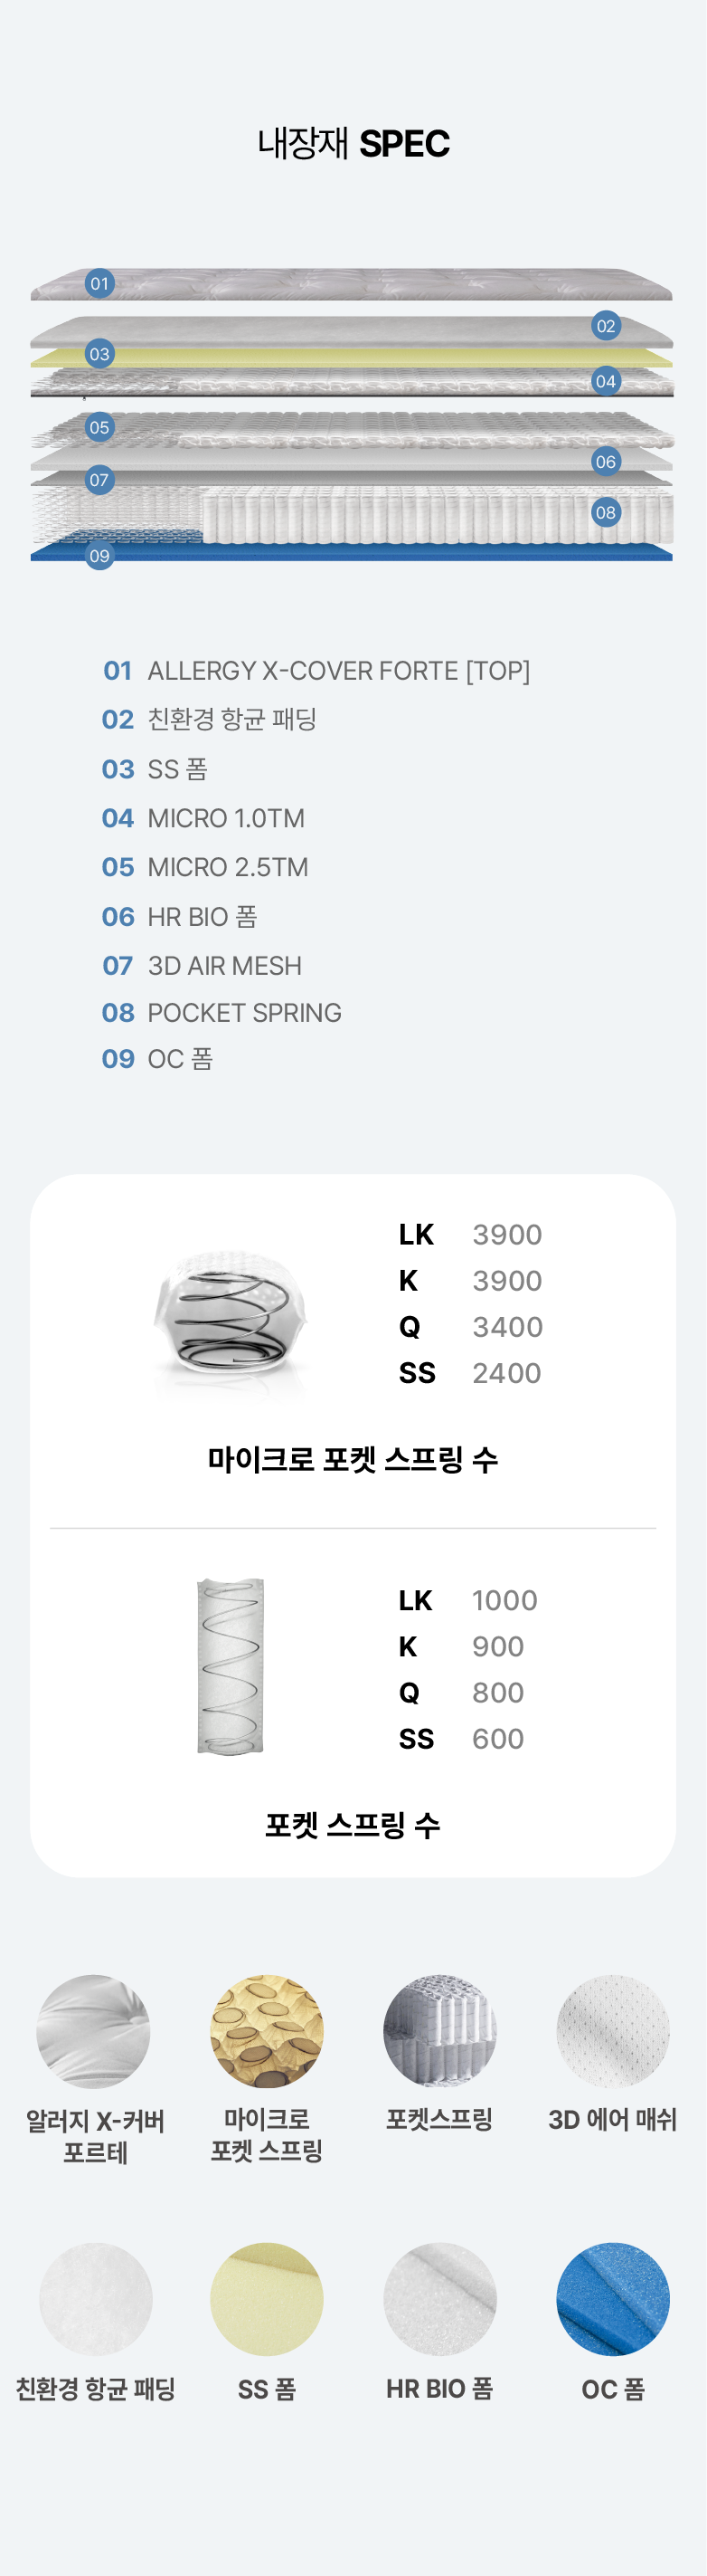
Task: Click the HR BIO 폼 circular thumbnail
Action: tap(440, 2299)
